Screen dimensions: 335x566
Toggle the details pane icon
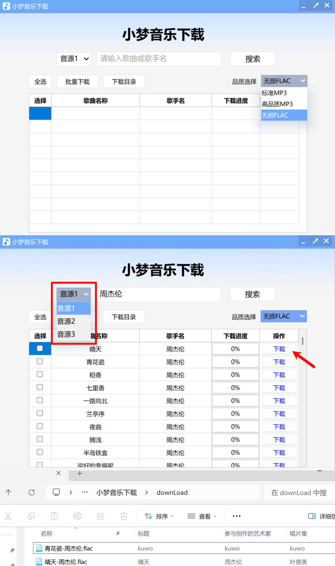coord(312,516)
